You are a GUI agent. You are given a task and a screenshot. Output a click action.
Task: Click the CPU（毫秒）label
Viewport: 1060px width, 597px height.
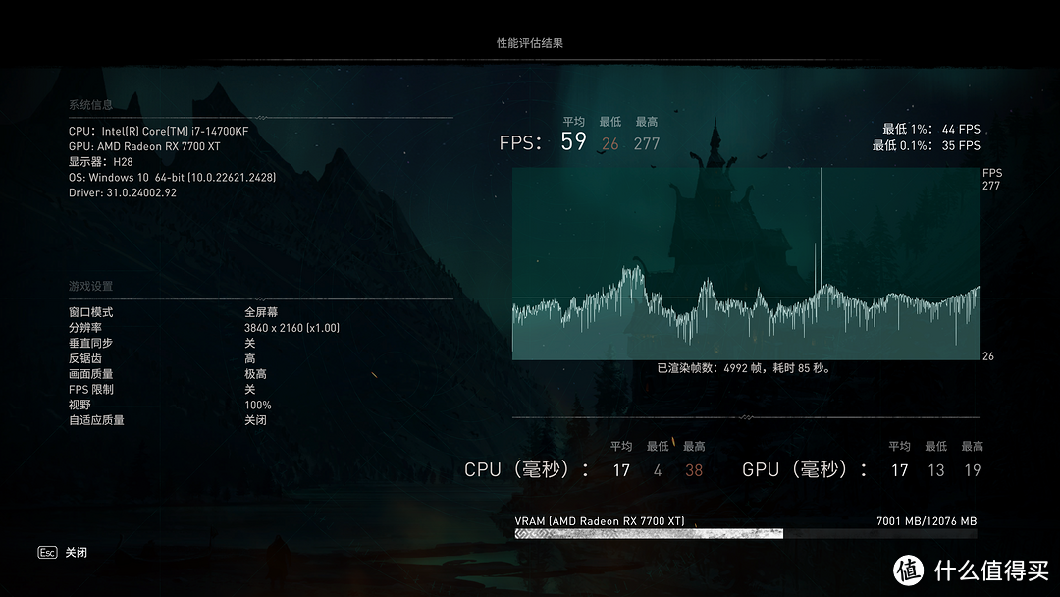(526, 470)
